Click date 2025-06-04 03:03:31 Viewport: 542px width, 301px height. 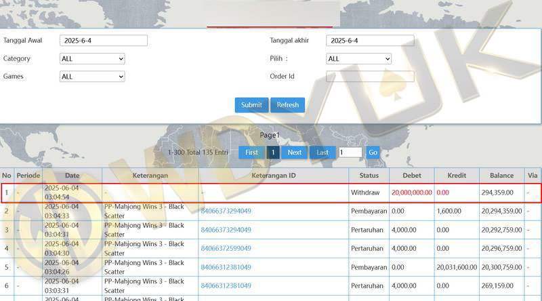62,286
